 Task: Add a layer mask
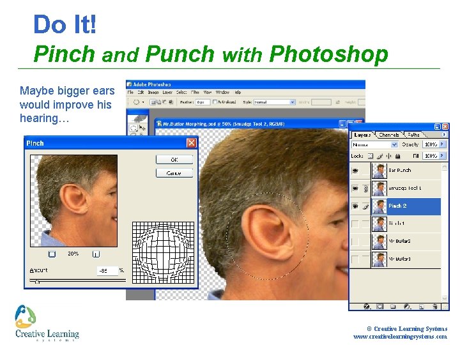point(380,307)
